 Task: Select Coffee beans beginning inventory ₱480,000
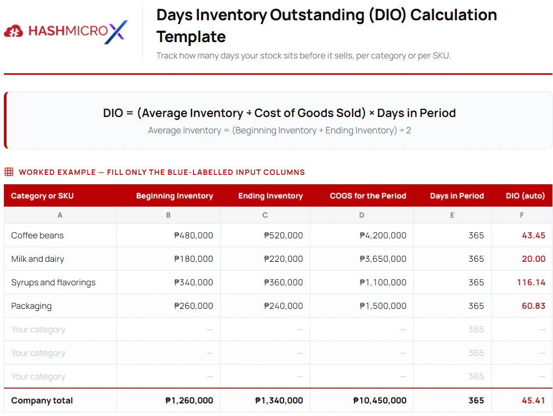tap(193, 236)
